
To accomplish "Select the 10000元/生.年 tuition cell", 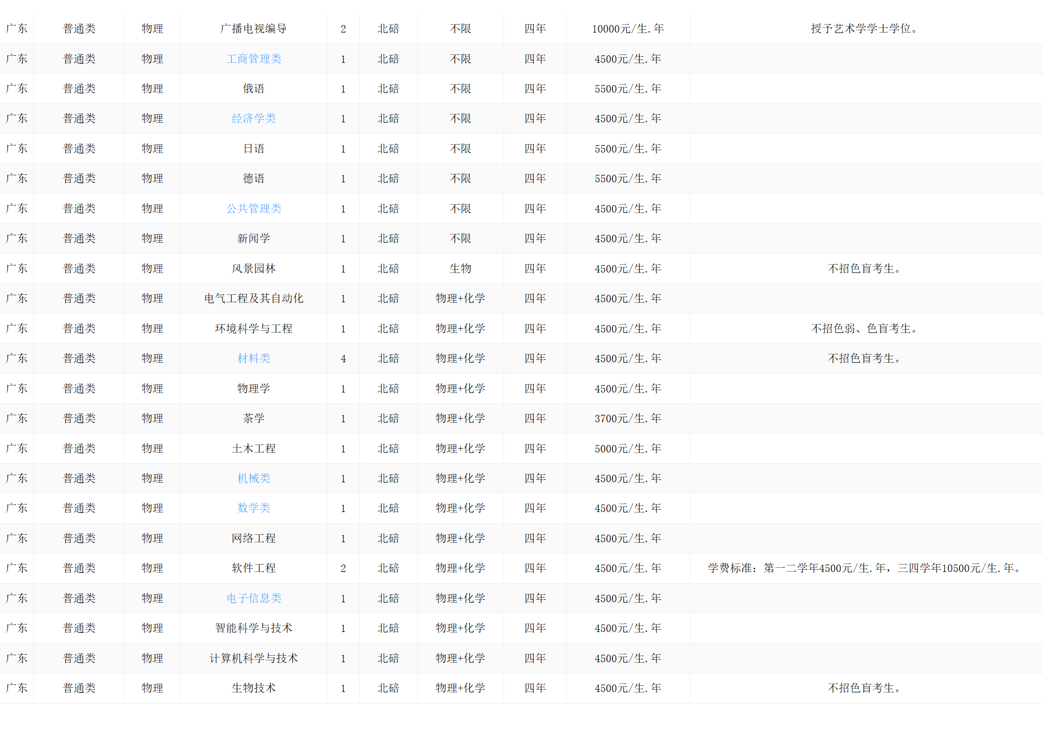I will click(x=628, y=29).
